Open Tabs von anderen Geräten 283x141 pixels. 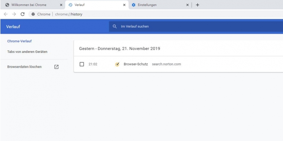27,52
